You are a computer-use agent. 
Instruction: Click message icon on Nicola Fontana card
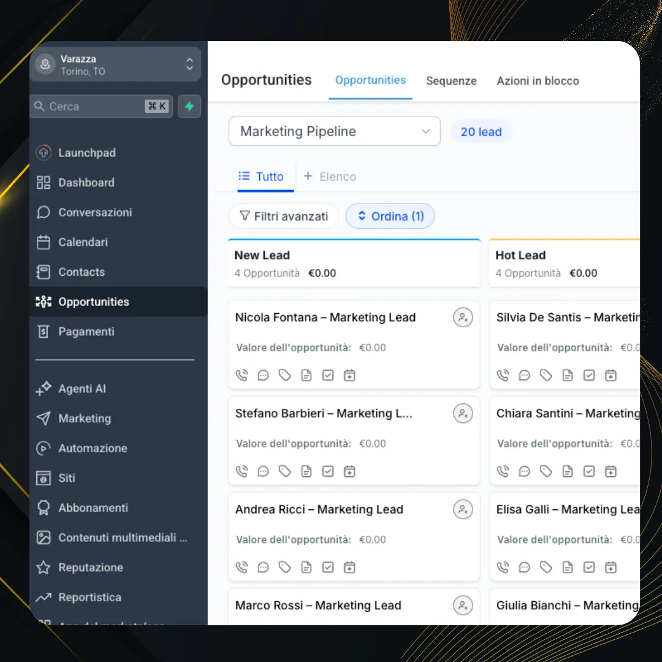(x=263, y=375)
